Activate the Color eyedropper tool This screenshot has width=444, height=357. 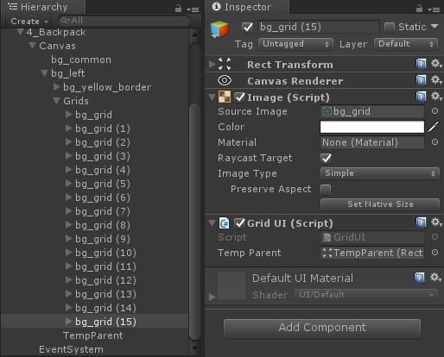[x=434, y=127]
